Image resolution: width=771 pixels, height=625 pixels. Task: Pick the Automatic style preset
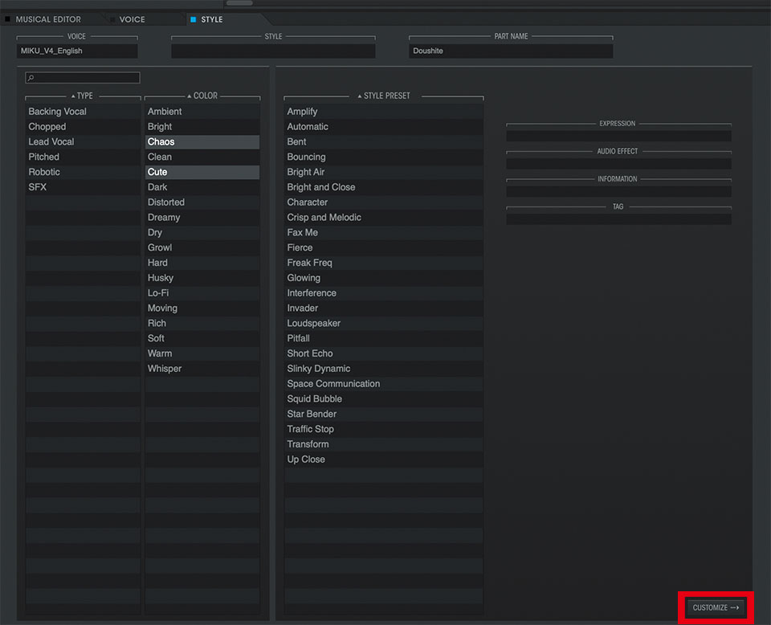(384, 127)
